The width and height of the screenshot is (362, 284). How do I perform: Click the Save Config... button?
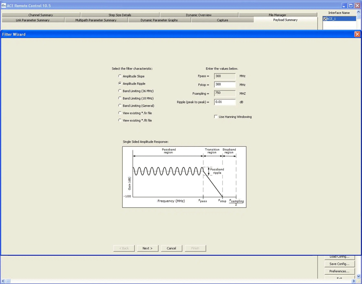point(339,264)
